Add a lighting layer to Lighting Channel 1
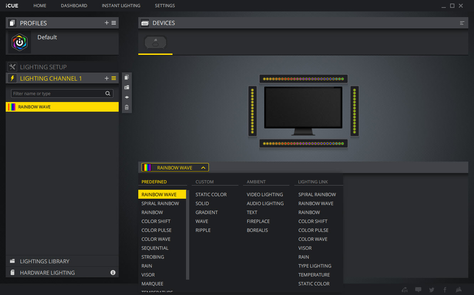The width and height of the screenshot is (474, 295). pos(107,78)
